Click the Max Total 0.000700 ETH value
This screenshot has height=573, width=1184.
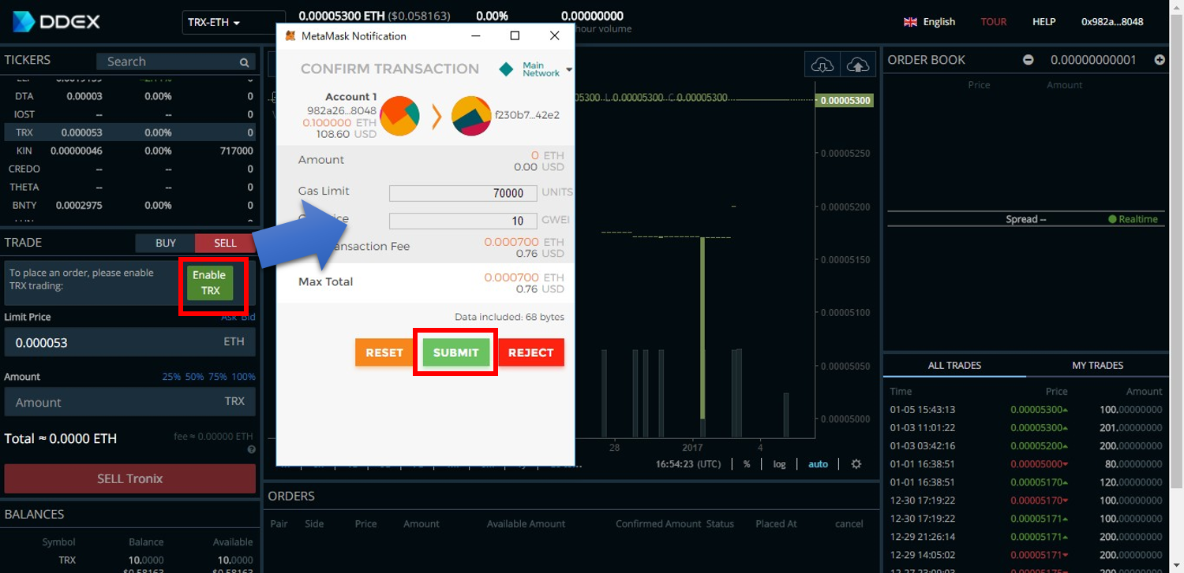[523, 277]
